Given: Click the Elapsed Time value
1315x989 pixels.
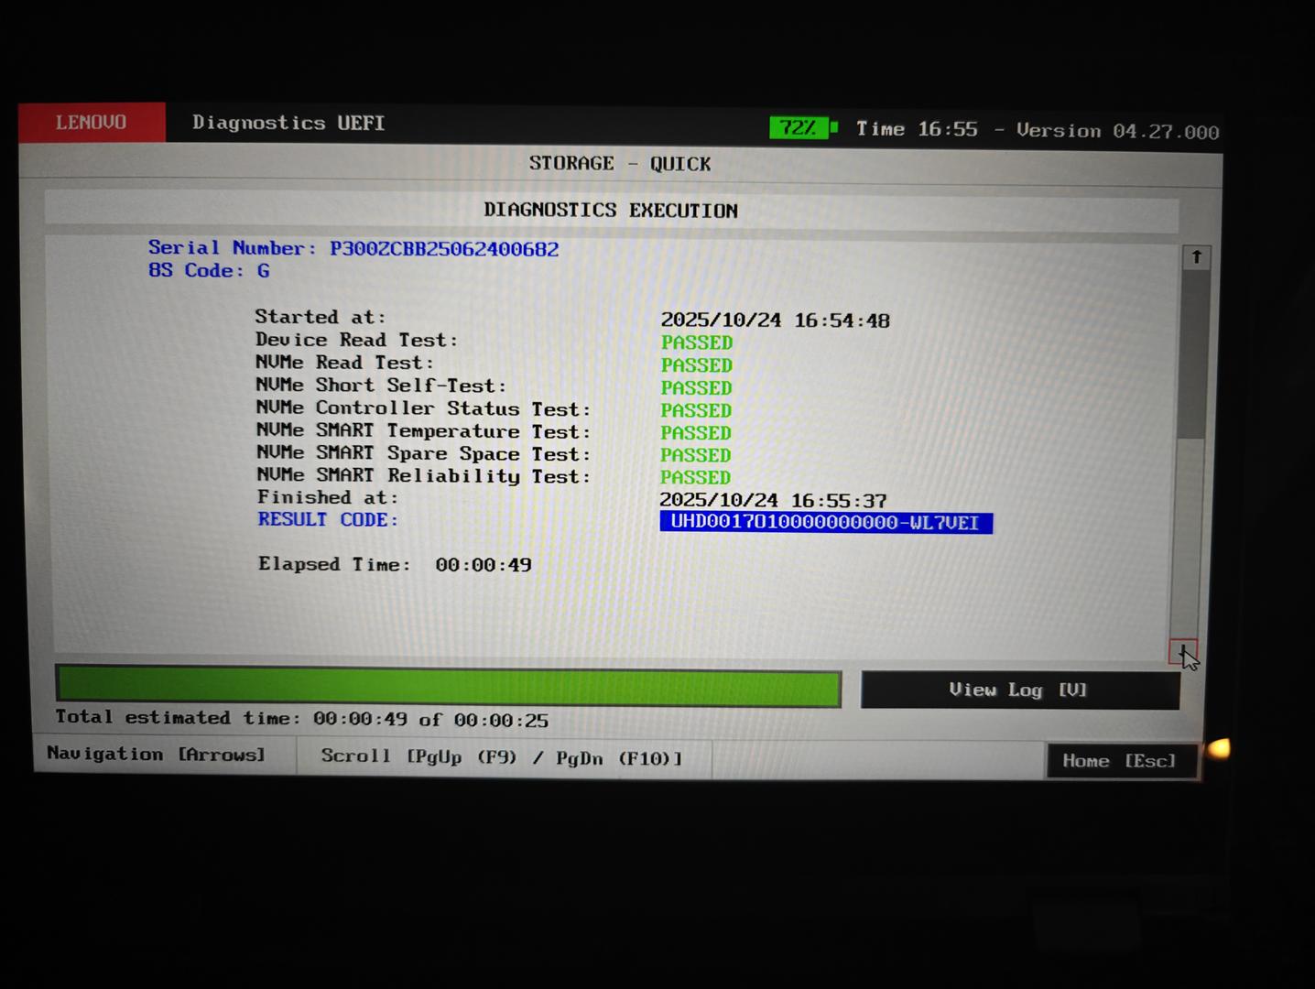Looking at the screenshot, I should [x=483, y=565].
